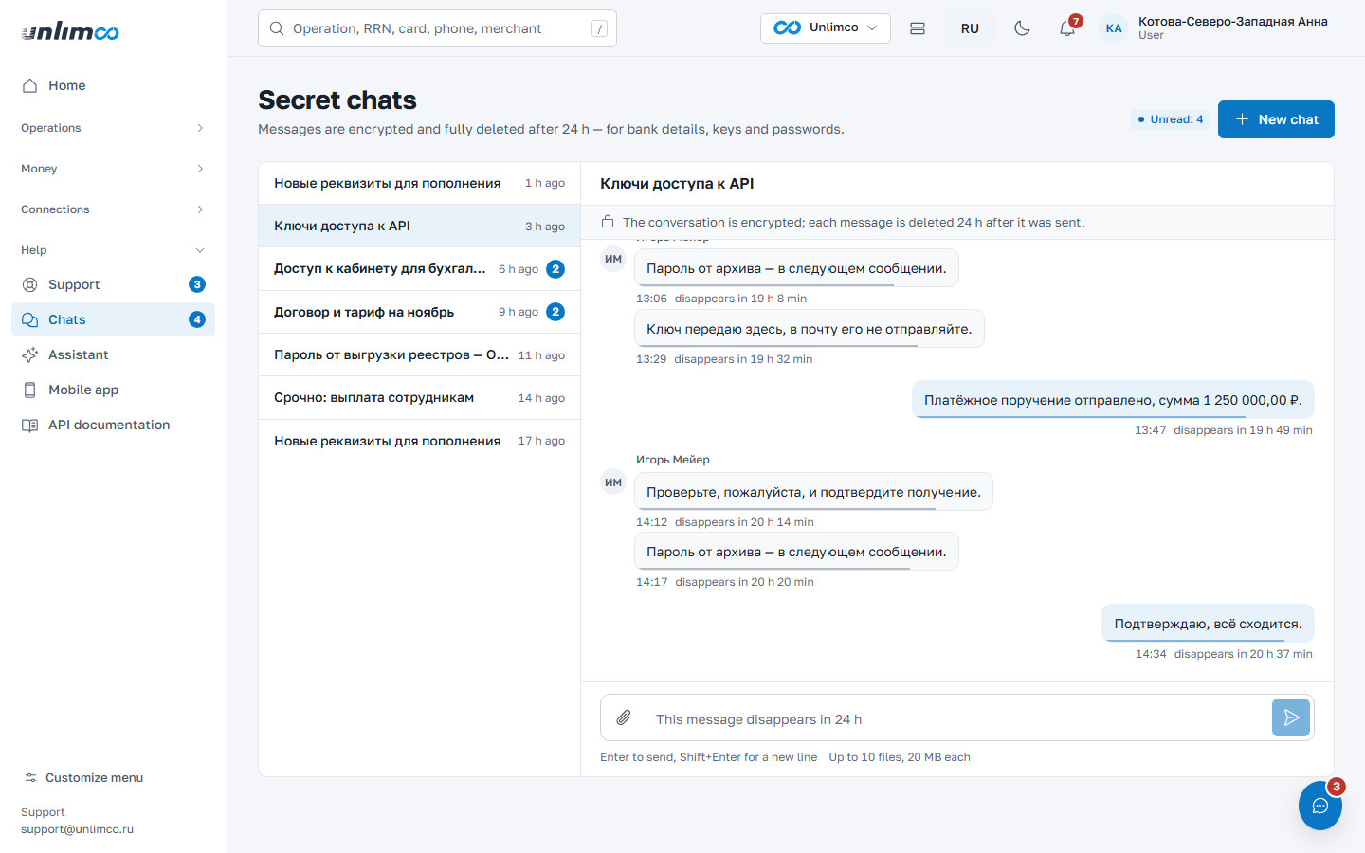Click support@unlimco.ru email link

[x=77, y=829]
